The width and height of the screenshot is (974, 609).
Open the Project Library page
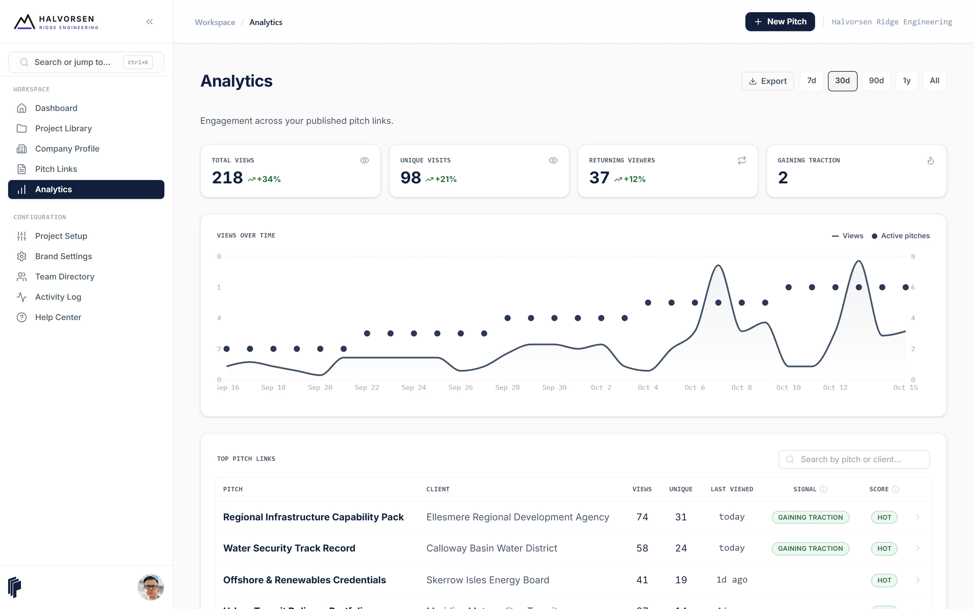coord(86,129)
